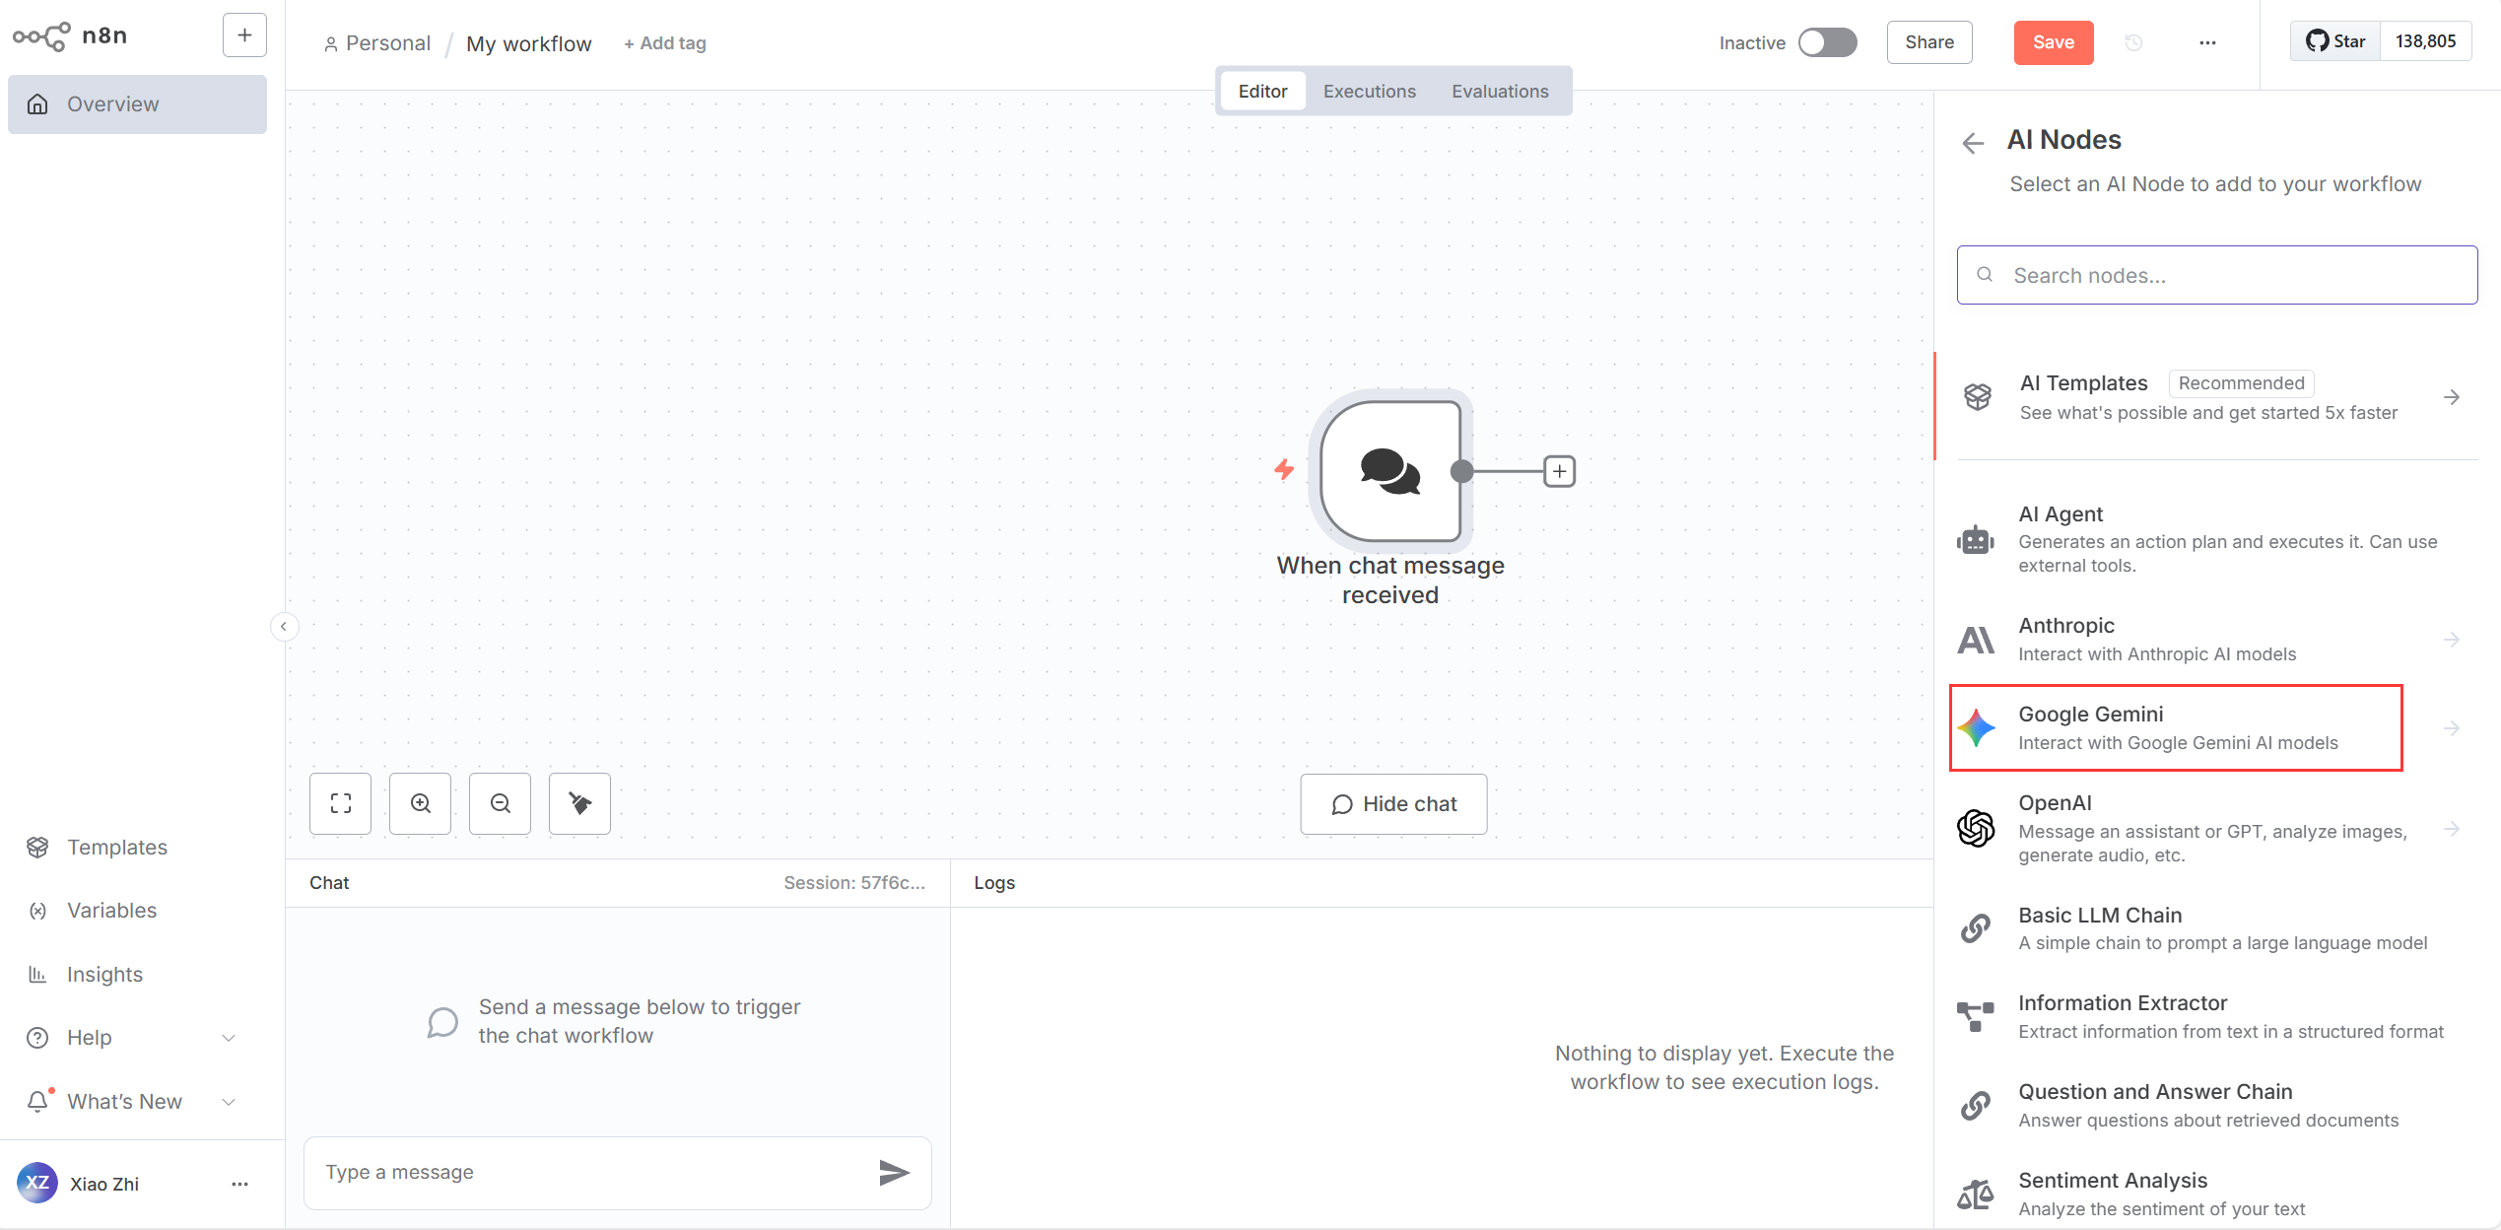
Task: Select the Google Gemini node
Action: coord(2176,727)
